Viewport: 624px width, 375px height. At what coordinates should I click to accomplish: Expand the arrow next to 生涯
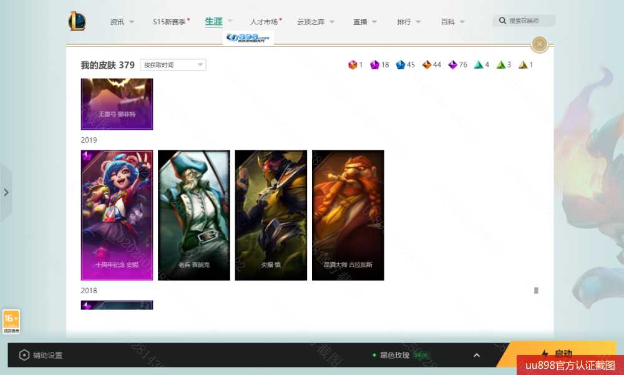(230, 21)
